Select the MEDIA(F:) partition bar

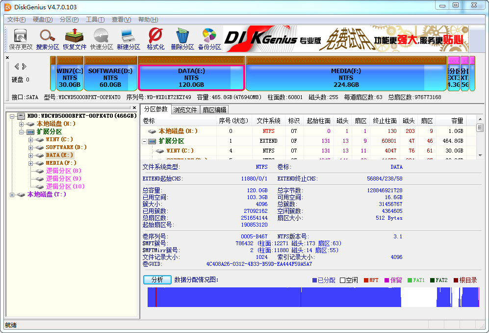point(346,74)
